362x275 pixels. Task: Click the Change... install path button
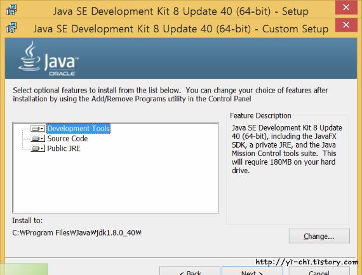[319, 236]
